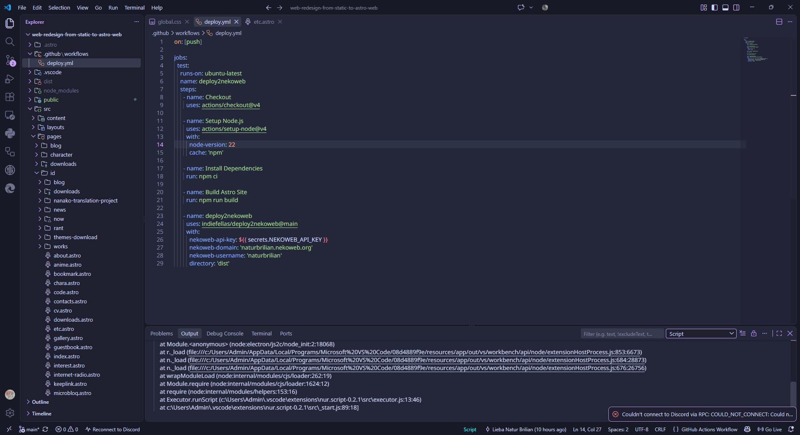Open the Manage settings gear
Viewport: 800px width, 435px height.
point(10,413)
